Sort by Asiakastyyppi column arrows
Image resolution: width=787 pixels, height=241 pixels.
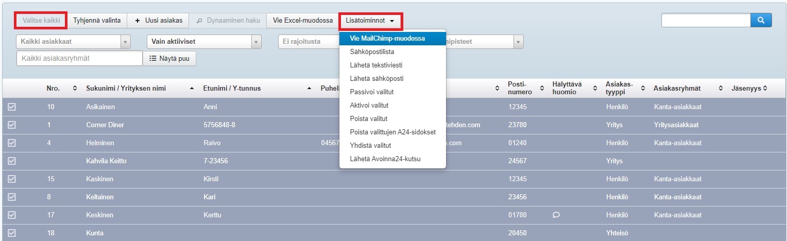[643, 89]
